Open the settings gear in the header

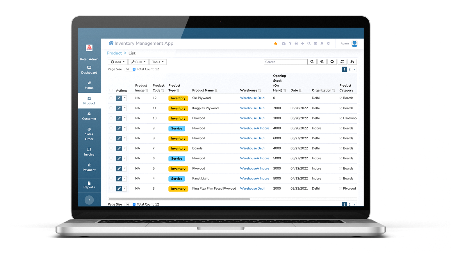click(328, 43)
